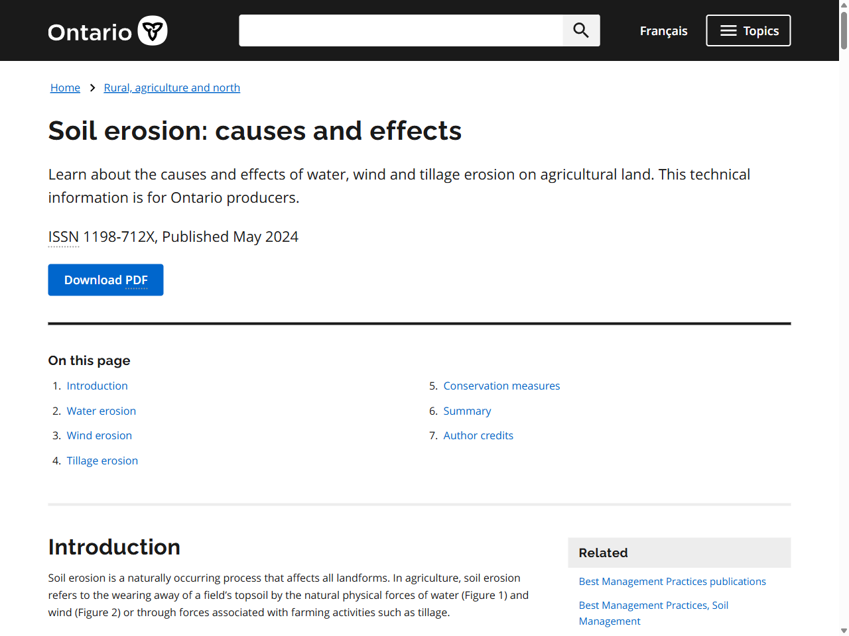Click the ISSN dotted-underline term
The image size is (849, 636).
pyautogui.click(x=63, y=236)
